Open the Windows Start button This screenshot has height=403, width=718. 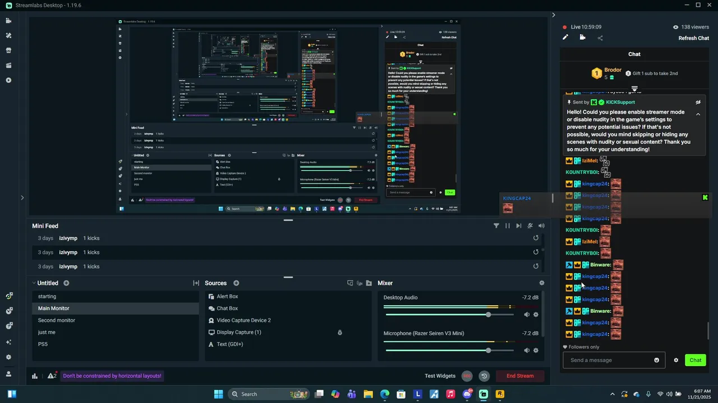click(218, 394)
